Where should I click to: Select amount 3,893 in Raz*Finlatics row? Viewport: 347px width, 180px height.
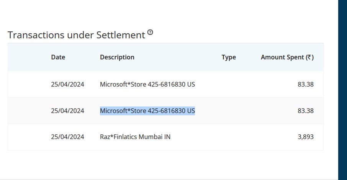pyautogui.click(x=306, y=137)
